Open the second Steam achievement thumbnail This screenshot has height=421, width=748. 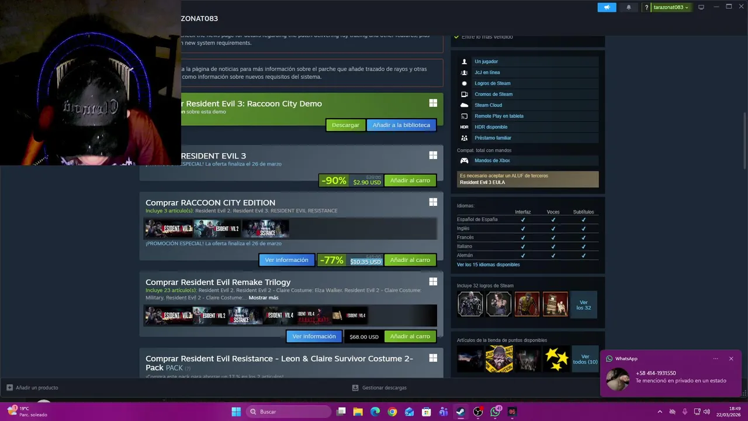[498, 304]
